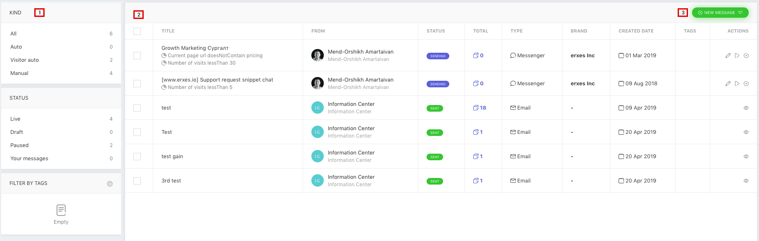Show the 'test gain' email via eye icon
The height and width of the screenshot is (241, 759).
(x=746, y=157)
